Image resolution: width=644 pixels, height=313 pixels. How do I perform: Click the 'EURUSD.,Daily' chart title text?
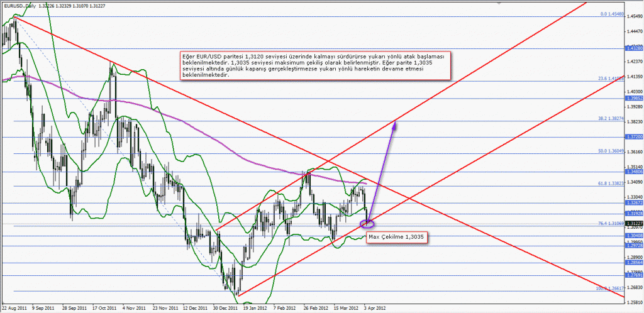[20, 6]
